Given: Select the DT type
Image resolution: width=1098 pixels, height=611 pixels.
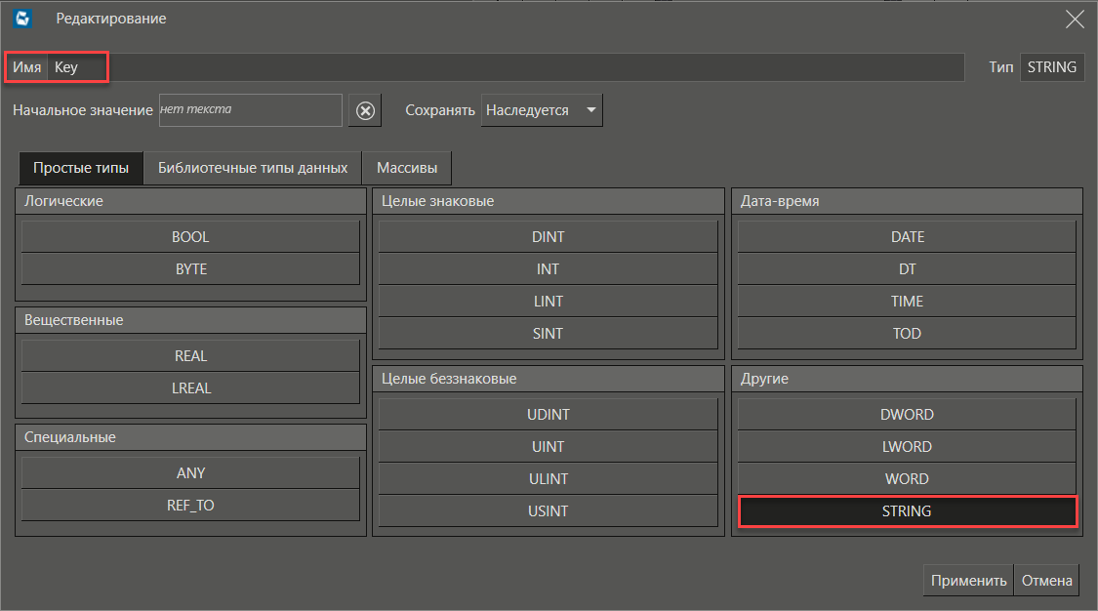Looking at the screenshot, I should pyautogui.click(x=907, y=268).
